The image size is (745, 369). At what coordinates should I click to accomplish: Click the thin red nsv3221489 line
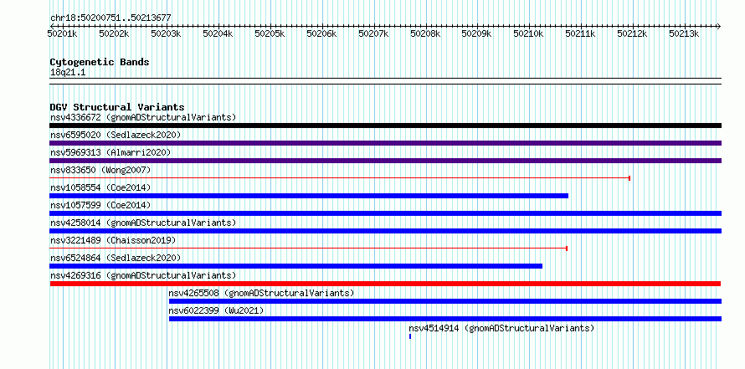pyautogui.click(x=308, y=249)
